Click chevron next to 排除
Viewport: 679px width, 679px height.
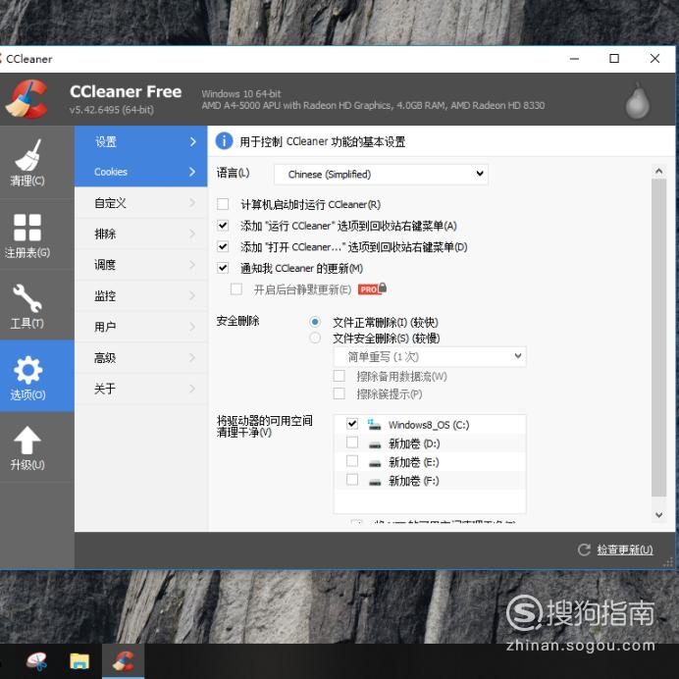click(x=193, y=234)
